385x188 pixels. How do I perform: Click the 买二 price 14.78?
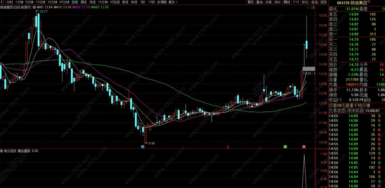(353, 44)
